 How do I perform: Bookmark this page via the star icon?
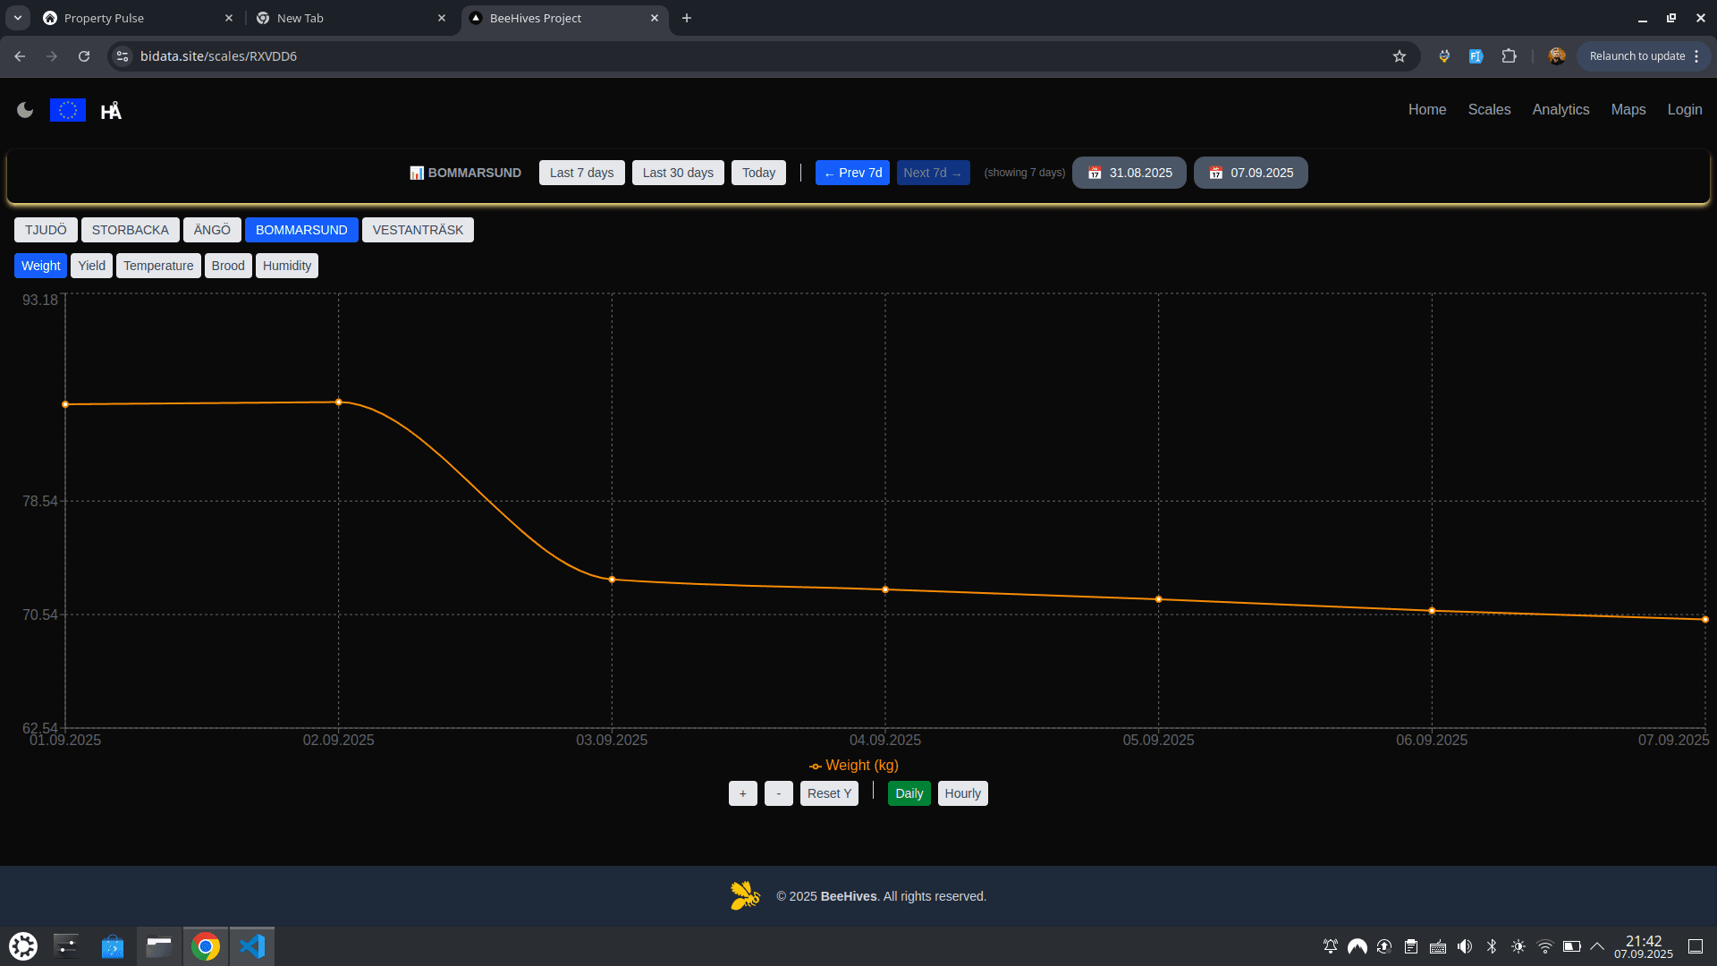pos(1398,55)
